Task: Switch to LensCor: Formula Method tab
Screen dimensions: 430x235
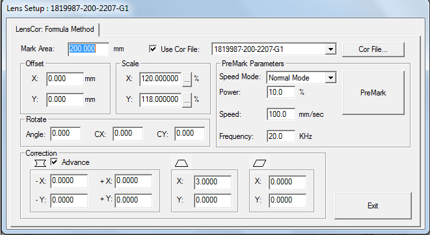Action: (x=55, y=29)
